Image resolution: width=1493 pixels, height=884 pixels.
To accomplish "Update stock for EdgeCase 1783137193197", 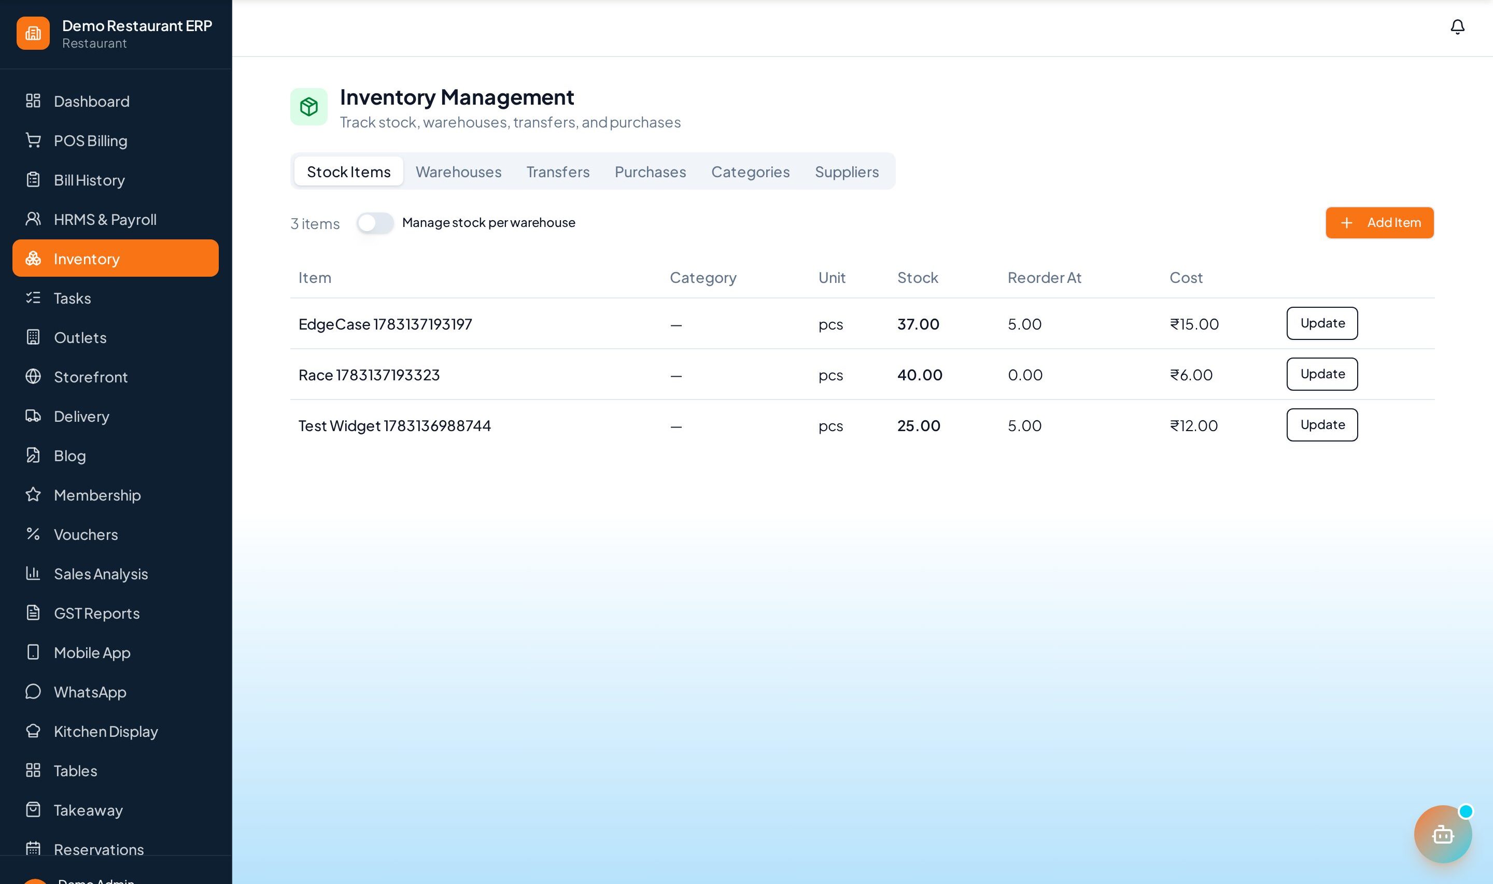I will (1322, 323).
